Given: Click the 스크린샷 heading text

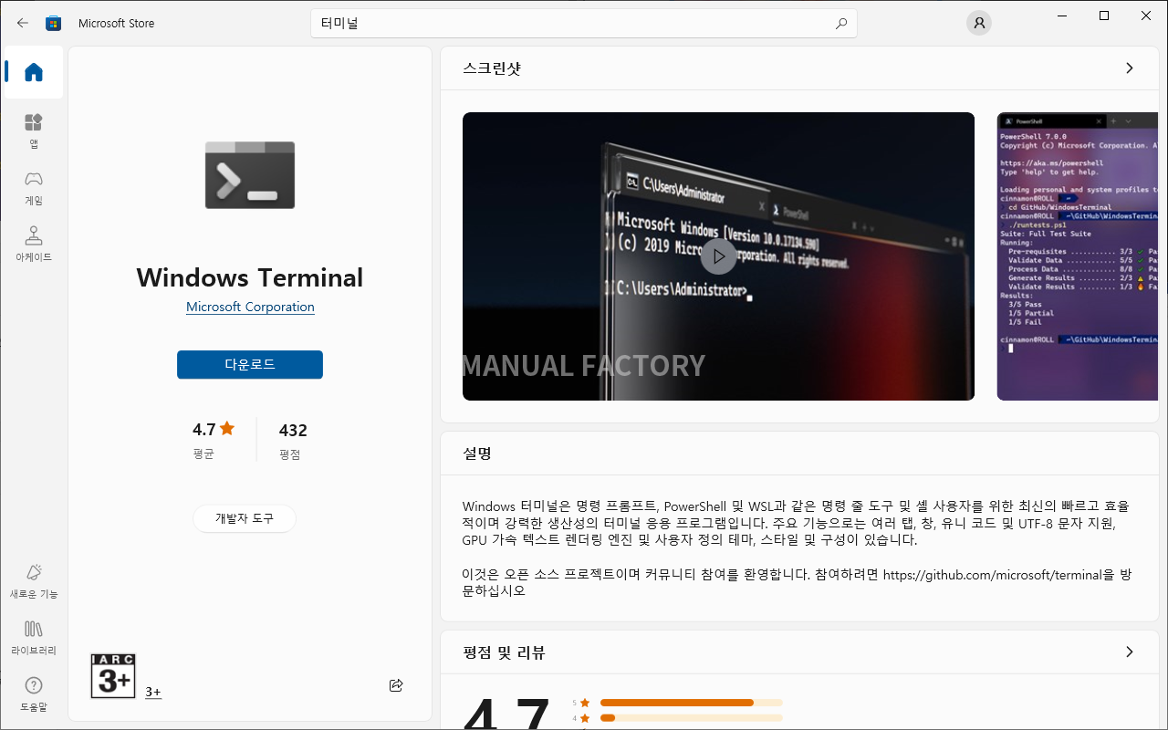Looking at the screenshot, I should pyautogui.click(x=492, y=68).
